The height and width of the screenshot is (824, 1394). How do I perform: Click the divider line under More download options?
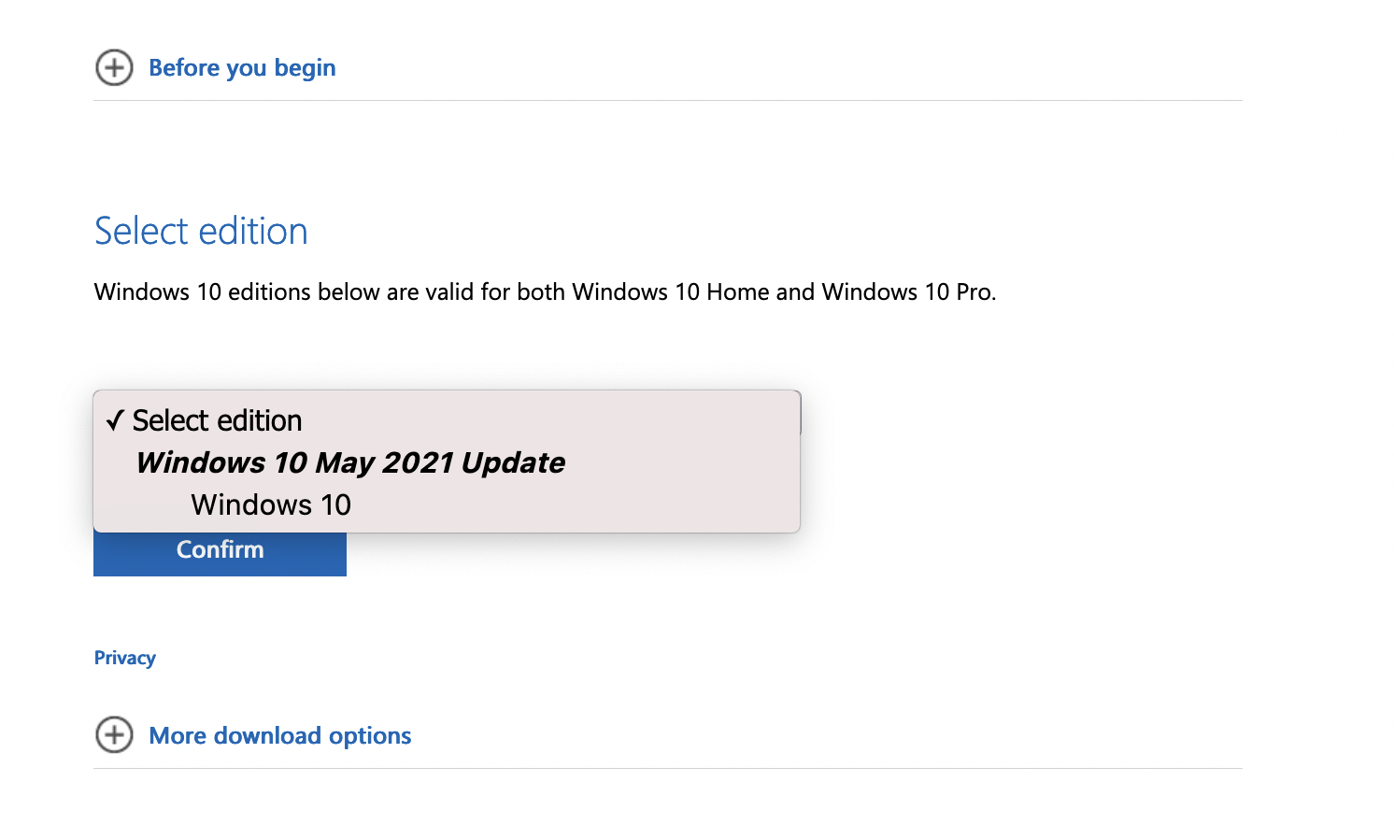[668, 768]
